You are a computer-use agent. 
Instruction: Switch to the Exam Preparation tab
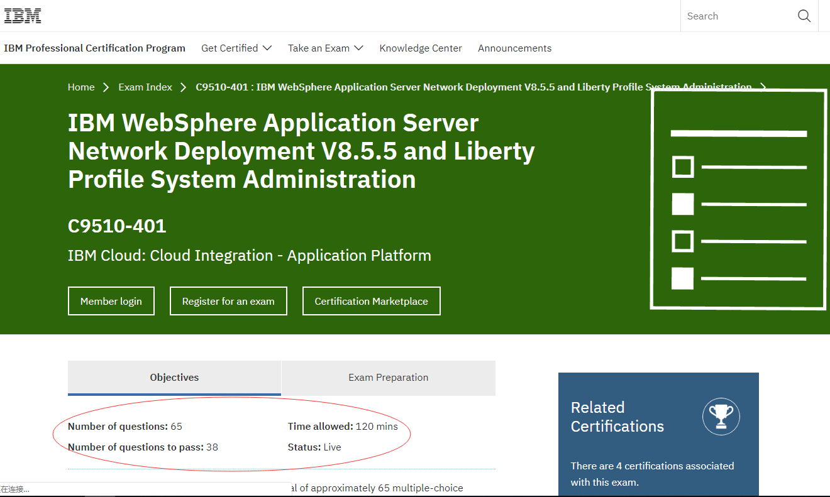389,378
